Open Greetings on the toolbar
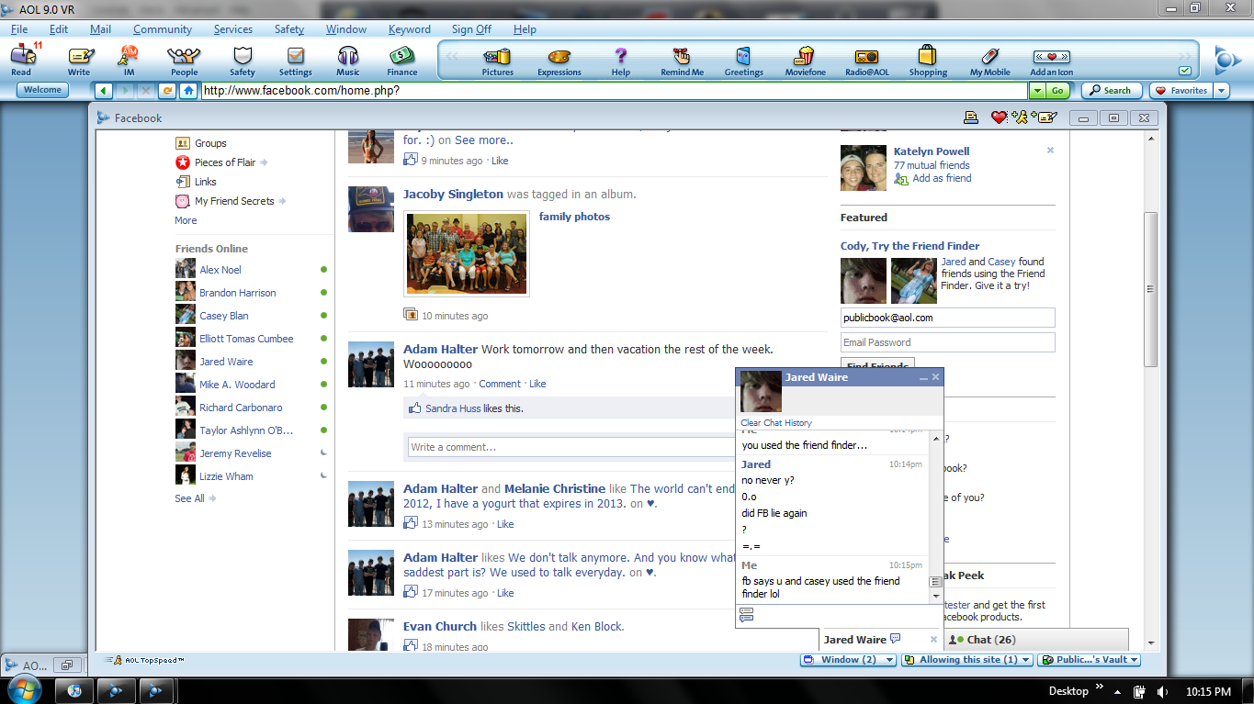Screen dimensions: 1254x704 tap(743, 60)
